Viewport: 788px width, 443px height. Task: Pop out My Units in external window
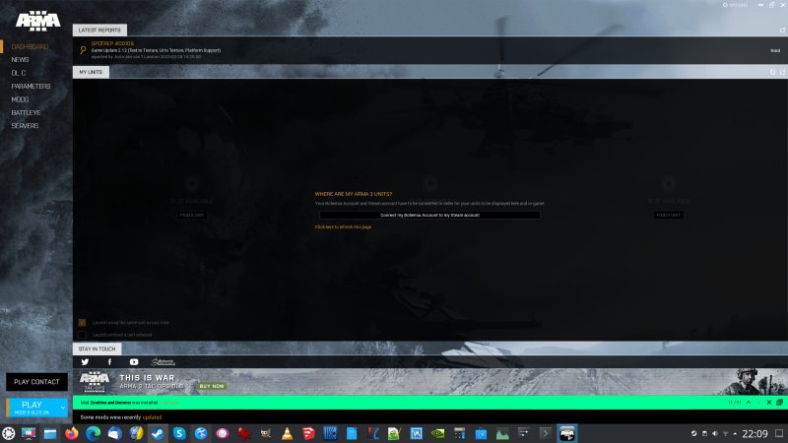click(x=782, y=72)
